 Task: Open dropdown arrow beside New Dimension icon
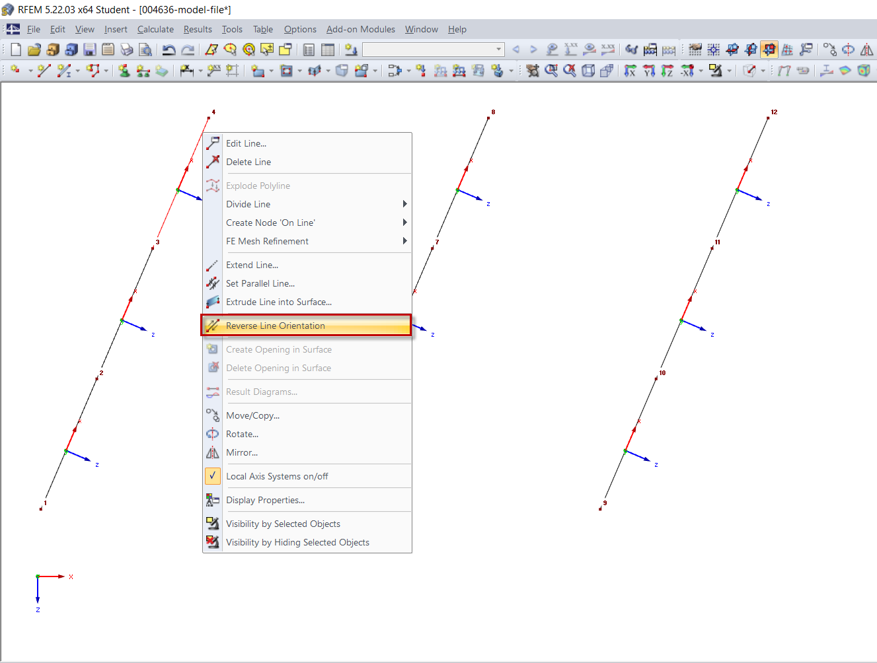[x=200, y=71]
